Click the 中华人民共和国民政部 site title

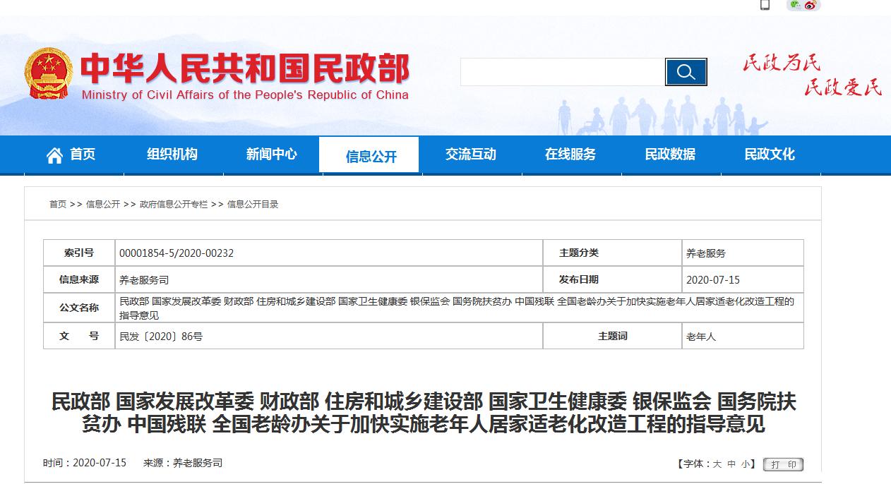point(244,68)
